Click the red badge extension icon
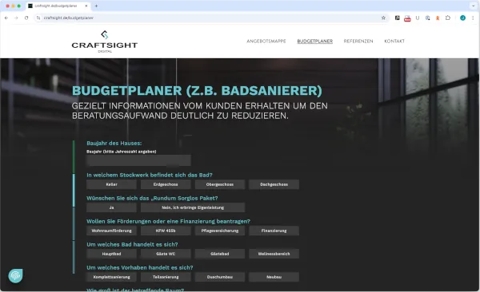 point(407,18)
